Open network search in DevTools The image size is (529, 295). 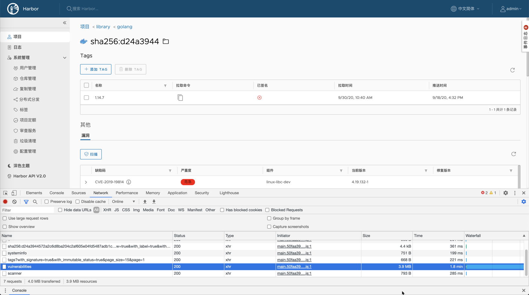pyautogui.click(x=35, y=202)
